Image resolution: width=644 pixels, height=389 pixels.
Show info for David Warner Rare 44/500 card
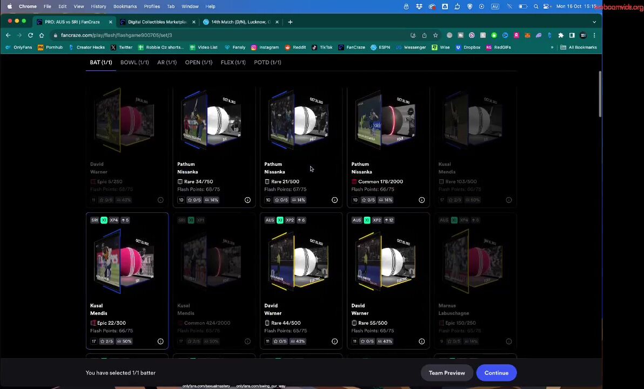point(334,341)
